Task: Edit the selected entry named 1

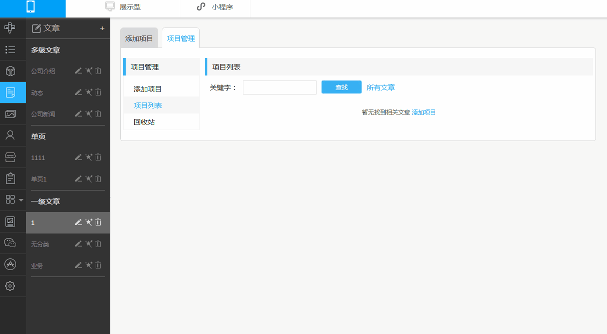Action: point(78,222)
